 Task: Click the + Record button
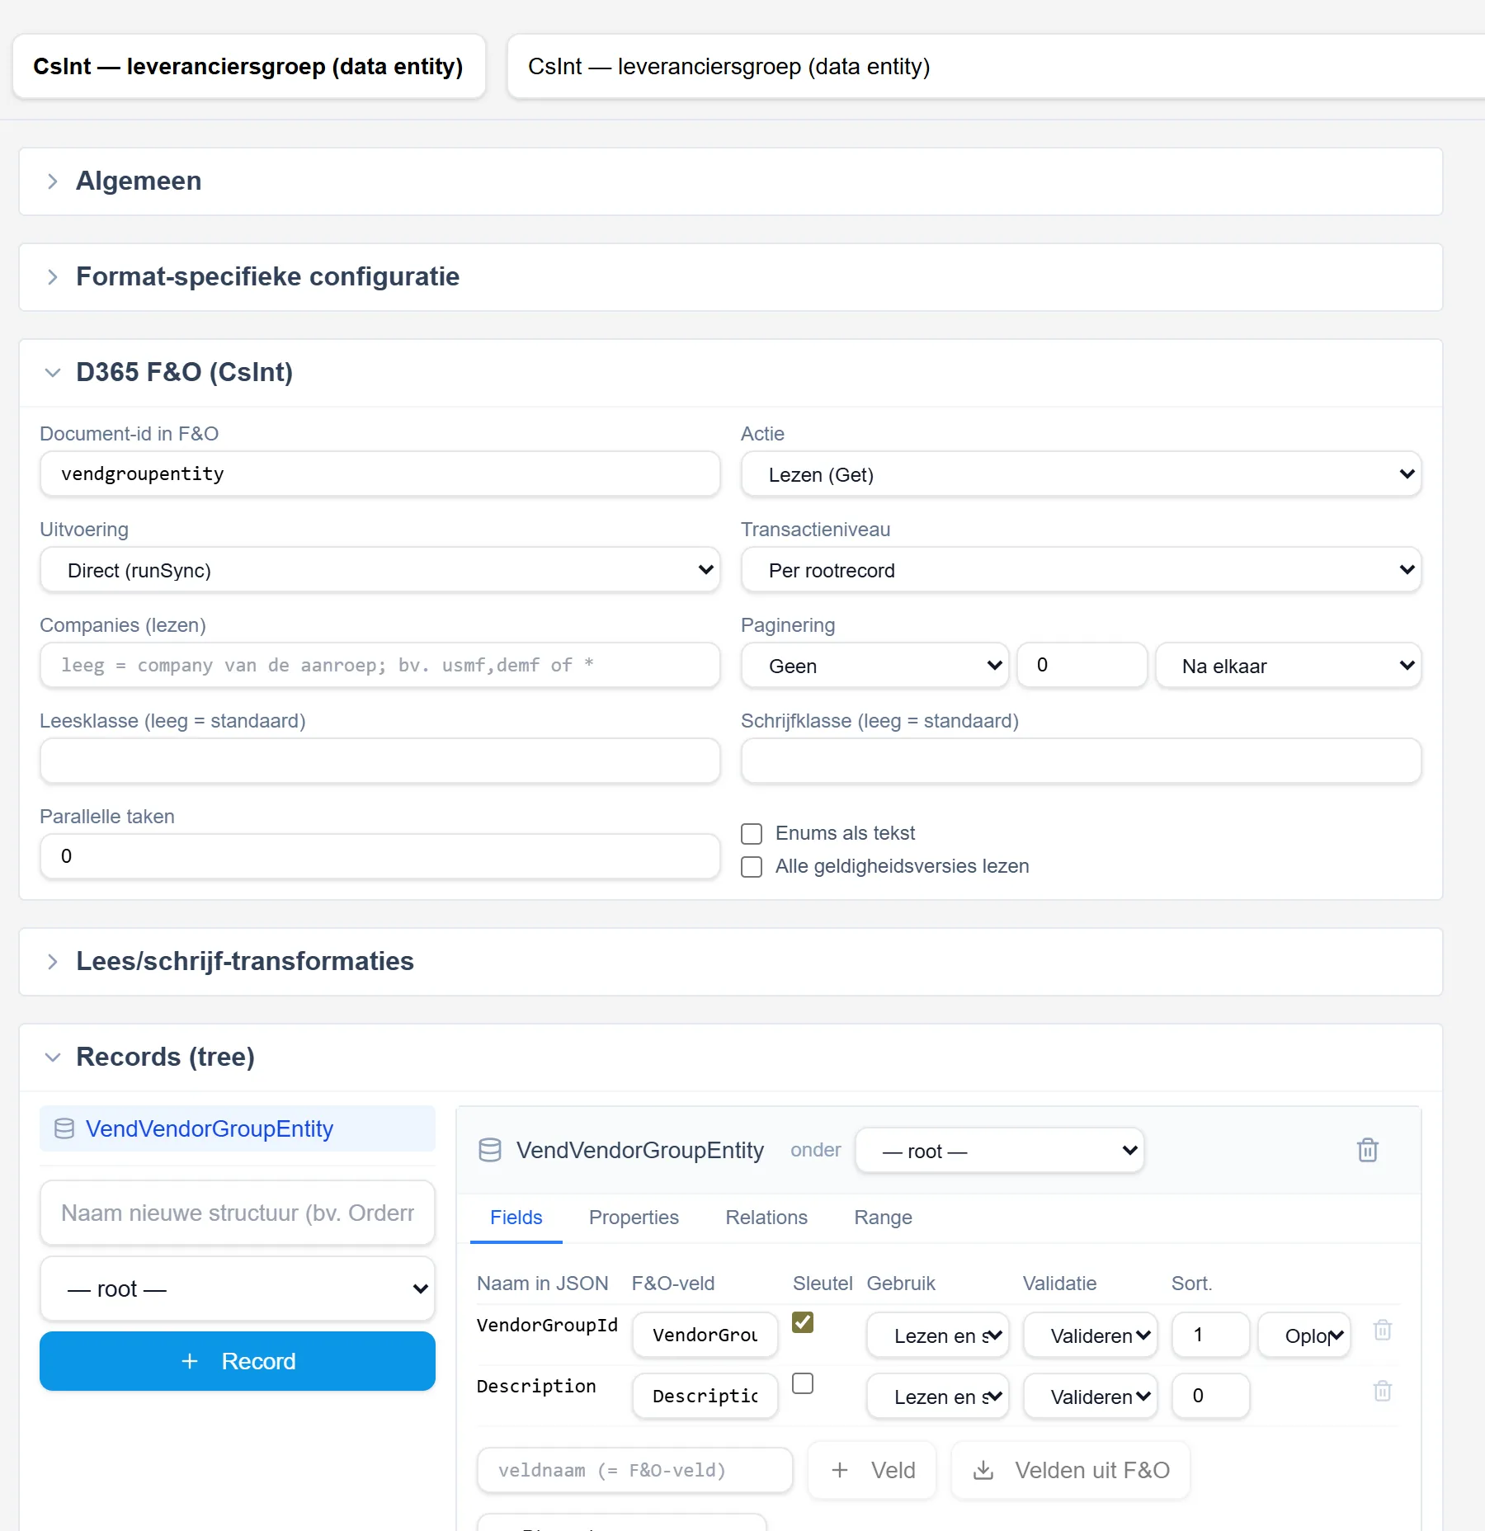click(x=238, y=1361)
